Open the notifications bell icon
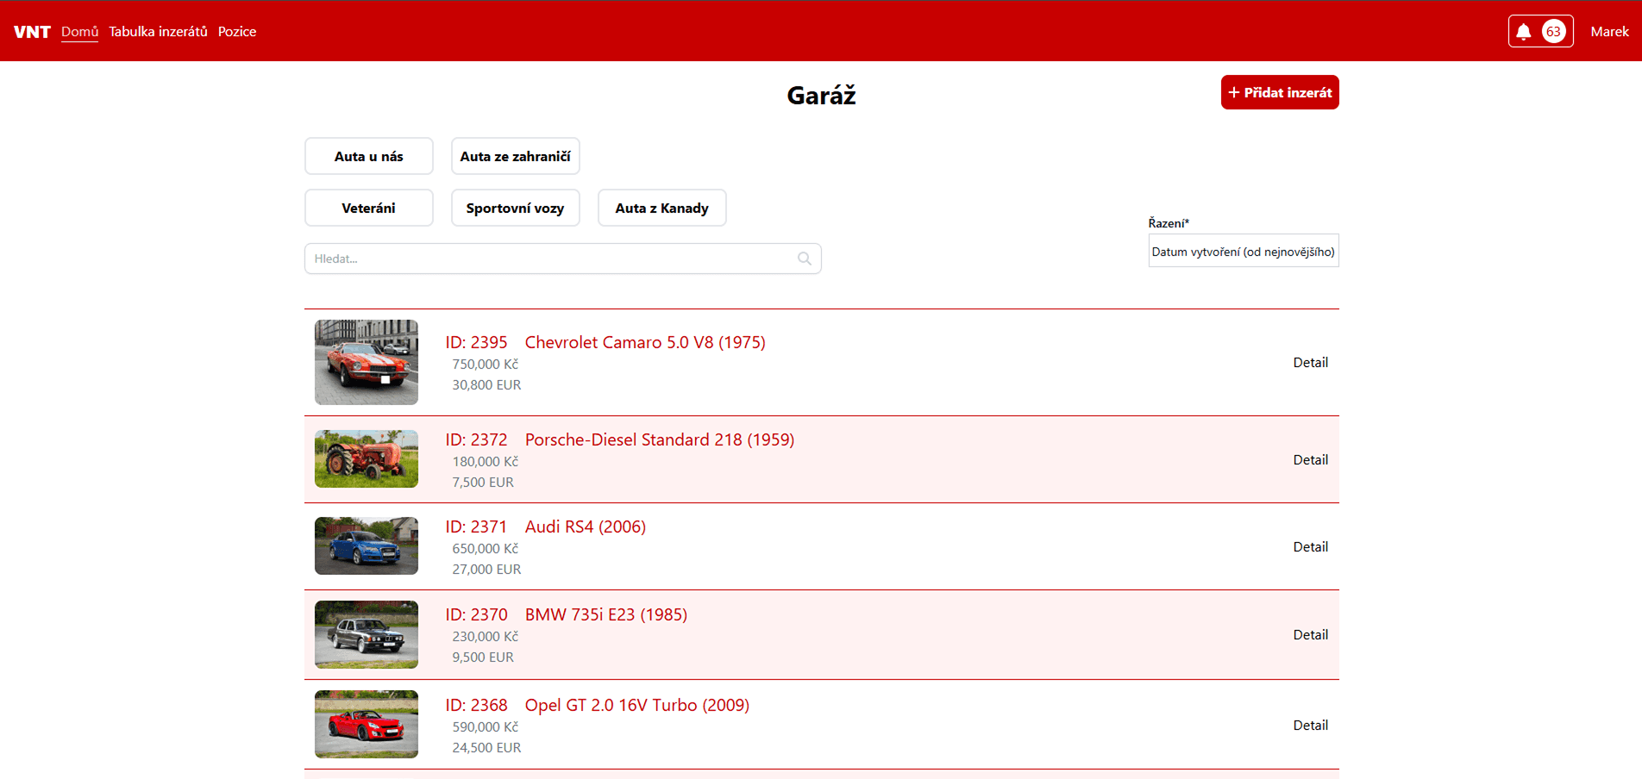This screenshot has height=779, width=1642. pos(1524,32)
